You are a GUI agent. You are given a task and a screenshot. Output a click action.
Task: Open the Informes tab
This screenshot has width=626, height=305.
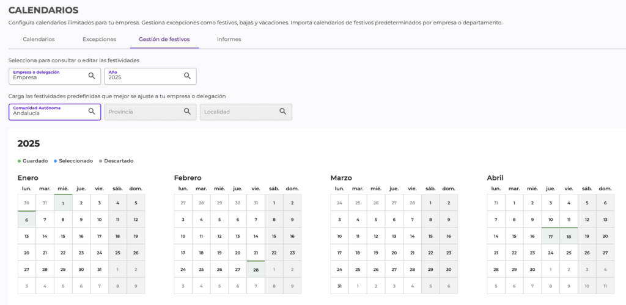coord(229,39)
